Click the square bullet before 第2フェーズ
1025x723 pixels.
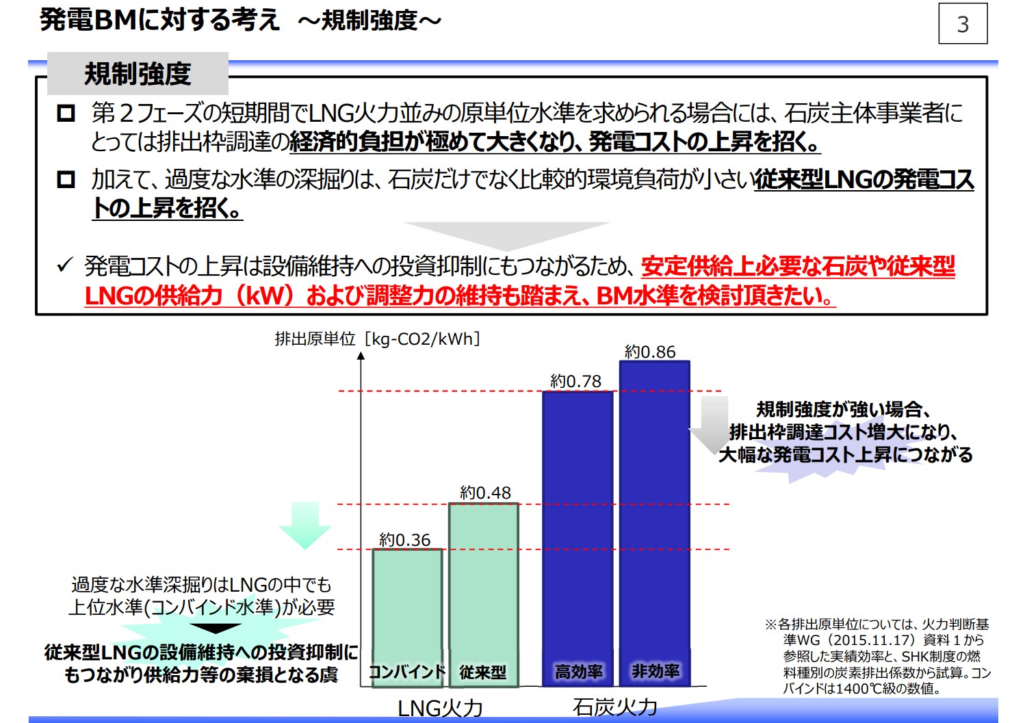click(66, 113)
